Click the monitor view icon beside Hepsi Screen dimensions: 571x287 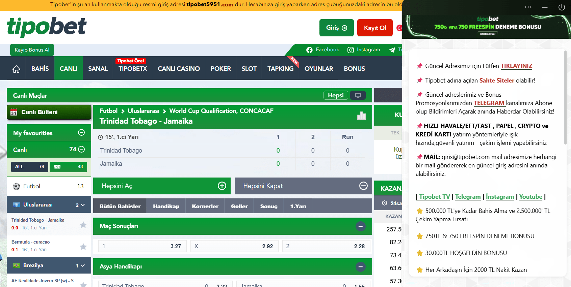[x=358, y=95]
